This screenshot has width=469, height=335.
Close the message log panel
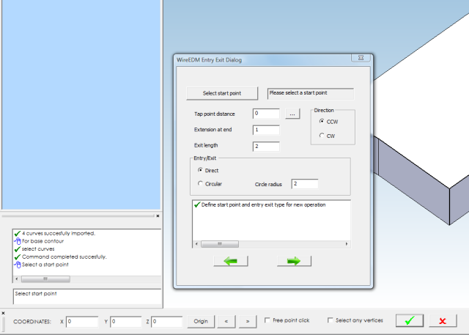(158, 216)
